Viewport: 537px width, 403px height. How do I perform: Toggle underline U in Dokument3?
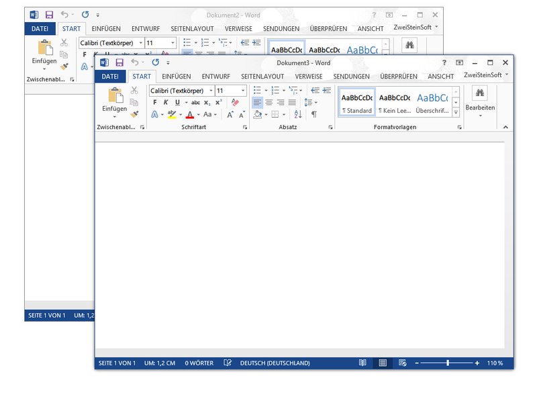(x=177, y=103)
